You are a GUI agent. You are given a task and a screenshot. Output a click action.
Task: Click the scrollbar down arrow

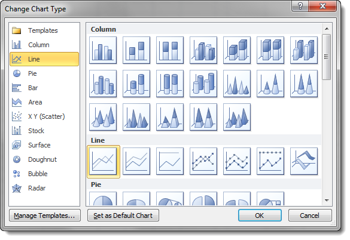[327, 200]
